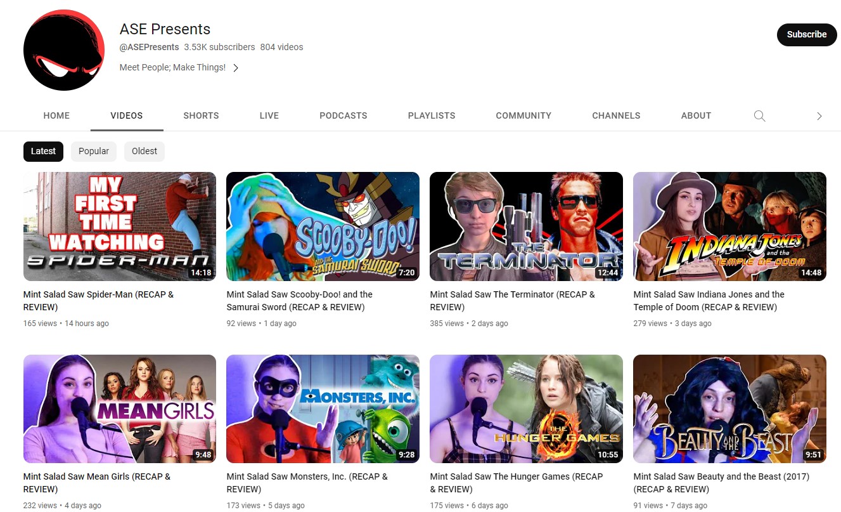Image resolution: width=841 pixels, height=512 pixels.
Task: Click '175 views • 6 days ago' text
Action: tap(469, 506)
